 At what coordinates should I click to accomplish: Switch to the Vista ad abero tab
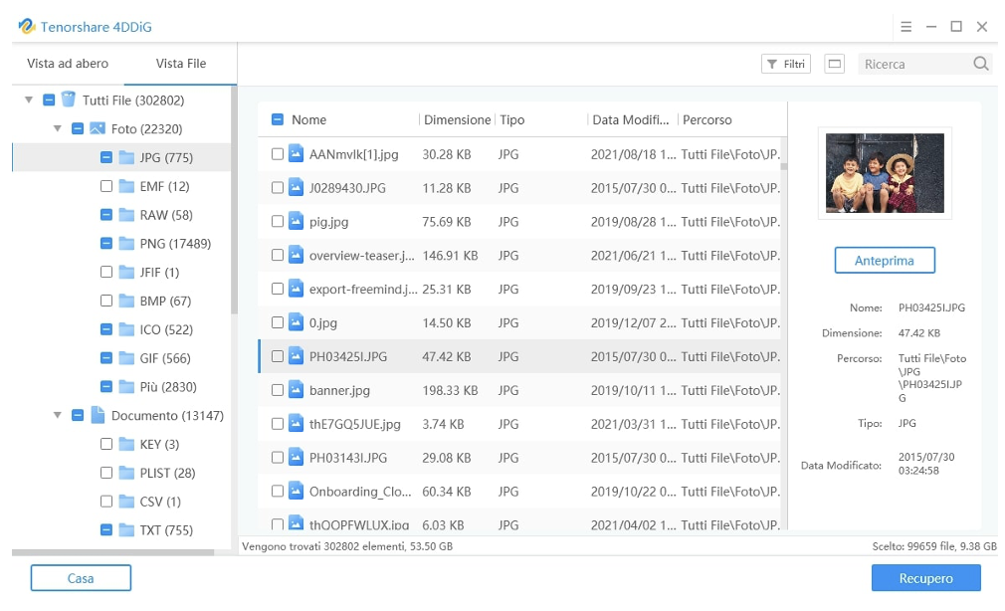[69, 63]
